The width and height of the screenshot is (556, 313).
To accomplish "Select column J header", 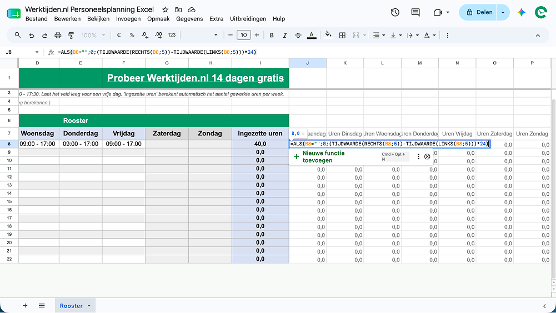I will (x=307, y=63).
